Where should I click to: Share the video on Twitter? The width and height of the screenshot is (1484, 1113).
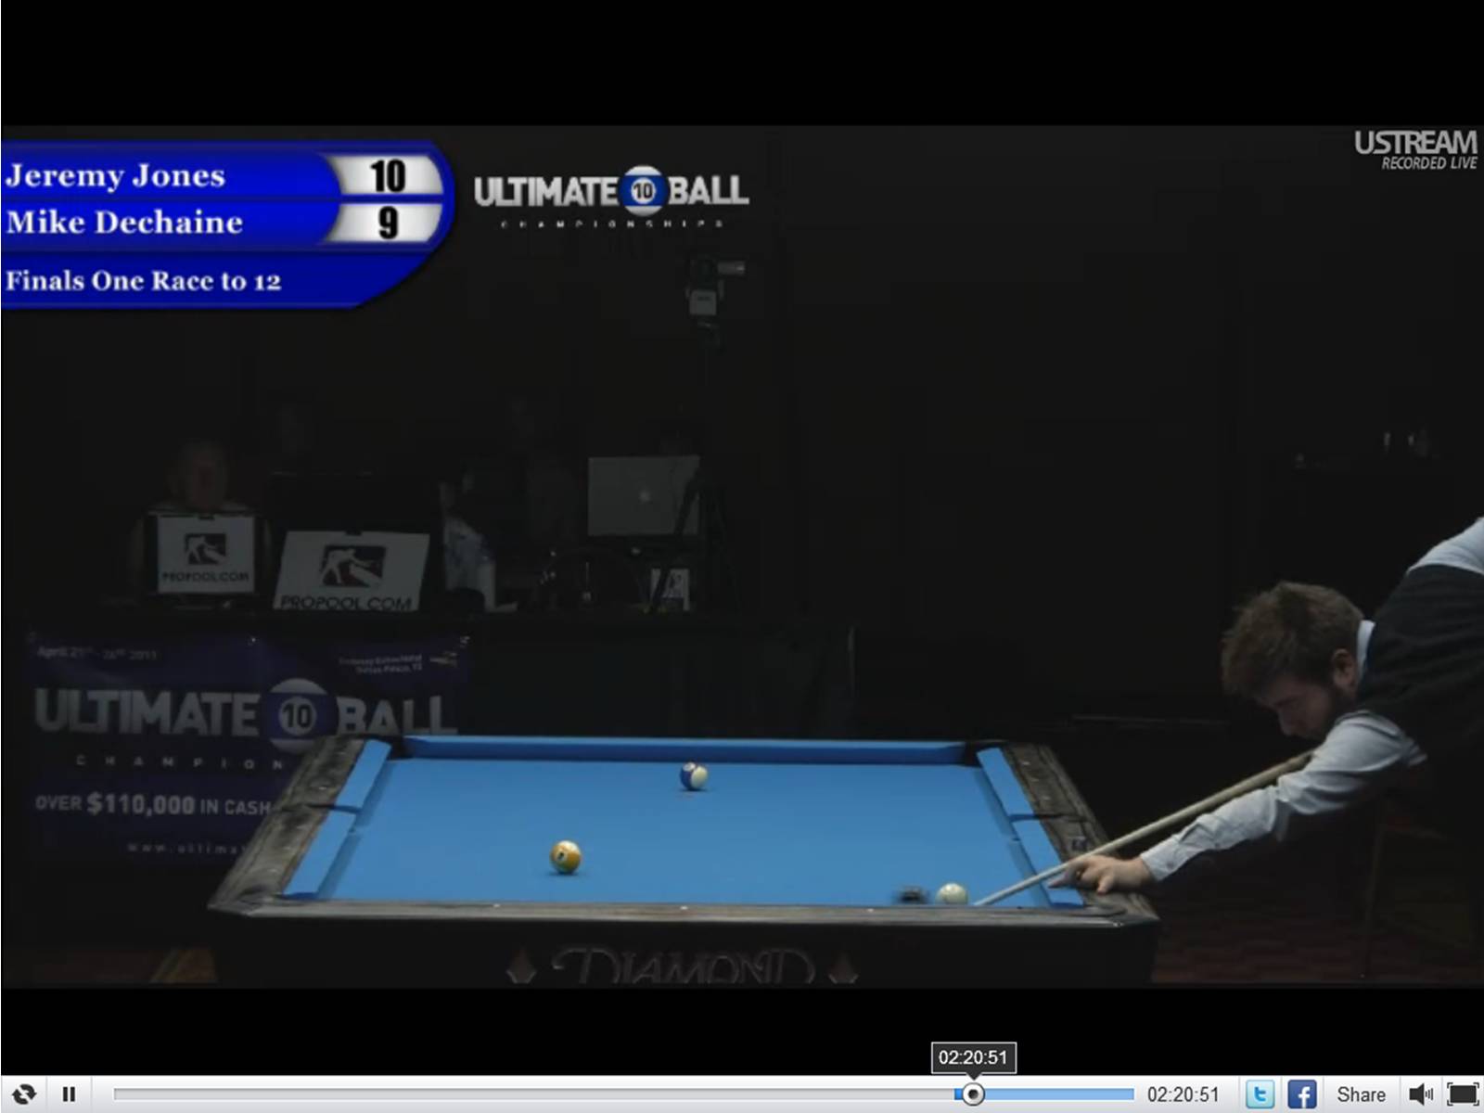[1259, 1094]
